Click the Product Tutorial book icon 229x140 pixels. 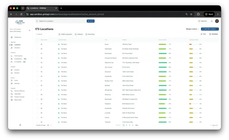(12, 97)
